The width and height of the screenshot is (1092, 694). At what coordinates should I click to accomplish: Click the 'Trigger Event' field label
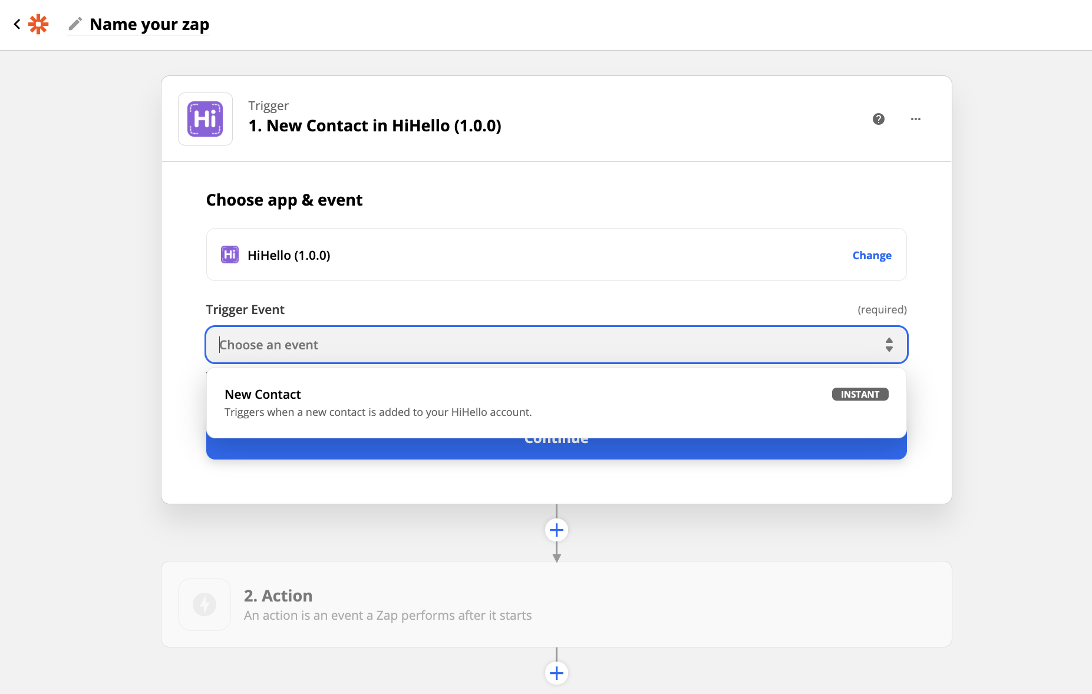245,310
